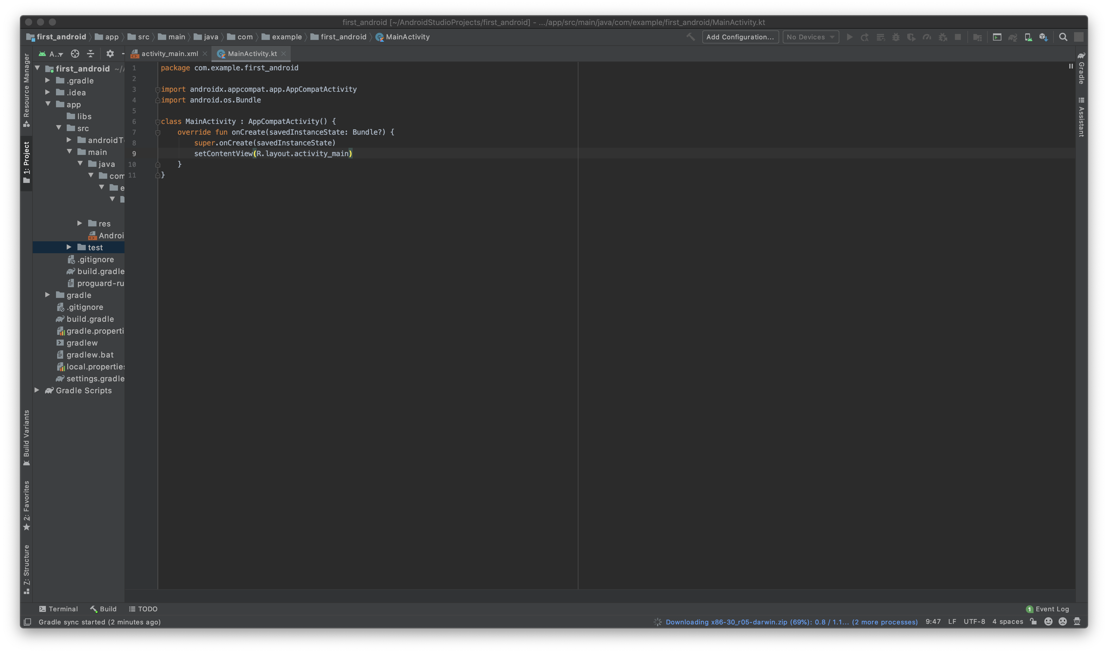Click the Sync Project with Gradle icon
Image resolution: width=1108 pixels, height=653 pixels.
(x=1013, y=37)
